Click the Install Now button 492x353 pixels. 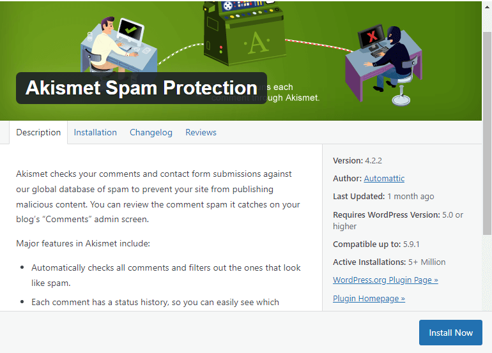point(450,333)
